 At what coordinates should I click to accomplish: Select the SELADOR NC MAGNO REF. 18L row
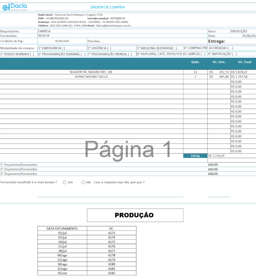click(91, 72)
